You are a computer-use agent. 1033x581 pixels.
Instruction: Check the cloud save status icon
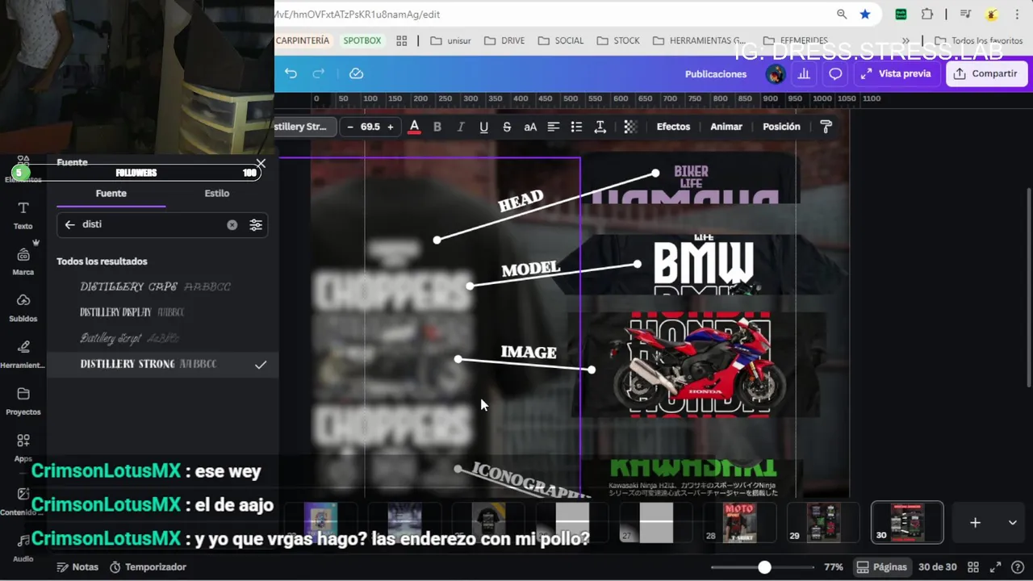coord(356,73)
